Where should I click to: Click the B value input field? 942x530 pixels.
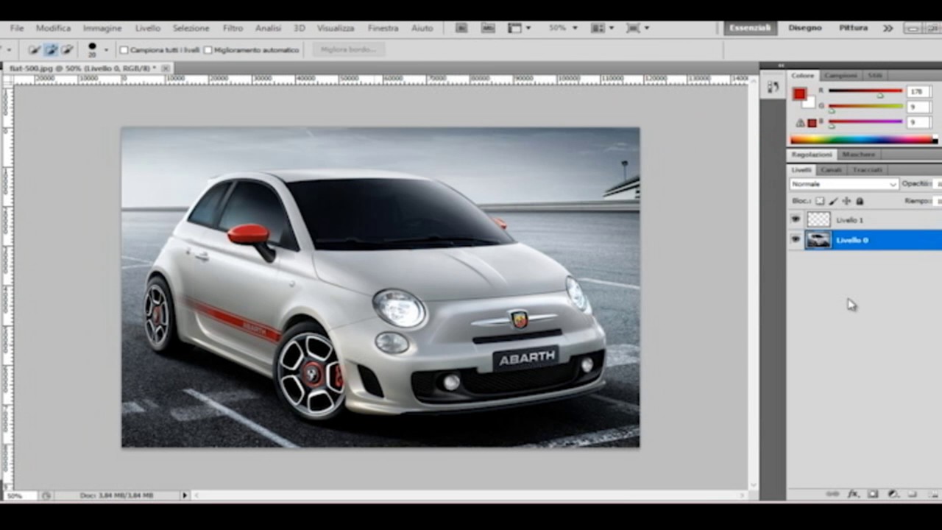[918, 123]
